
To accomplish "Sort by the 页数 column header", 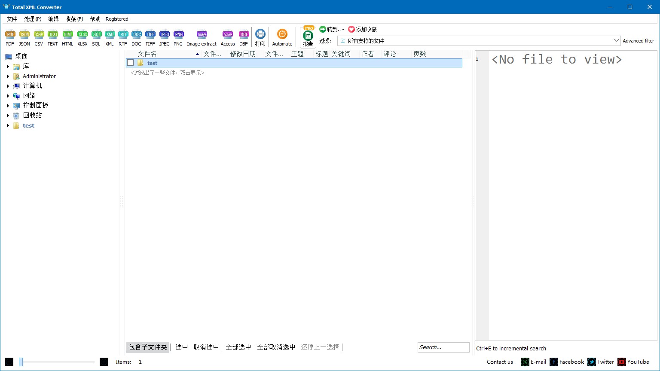I will point(420,54).
